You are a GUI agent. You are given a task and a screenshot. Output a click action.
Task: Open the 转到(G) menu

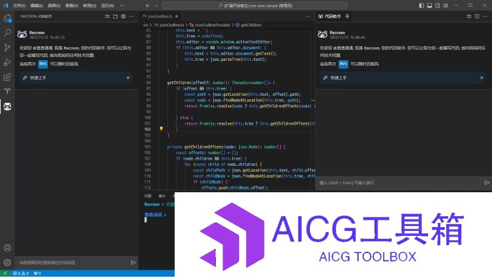point(89,6)
